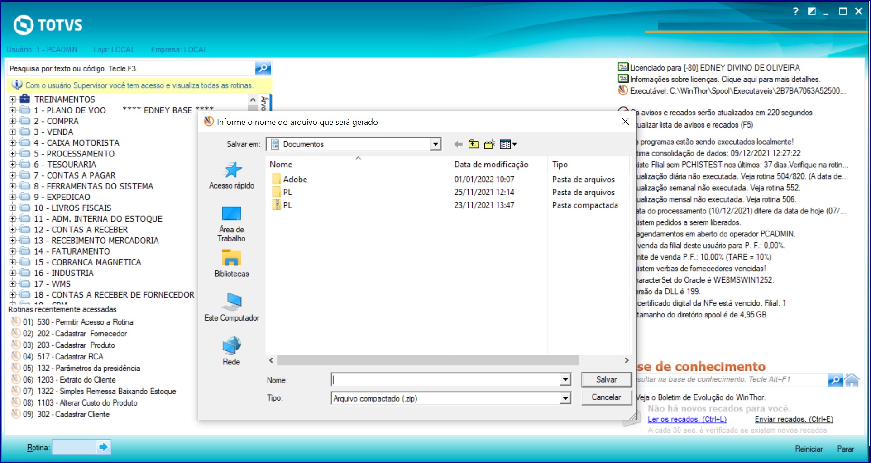
Task: Select 17 - WMS in the tree
Action: pyautogui.click(x=52, y=284)
